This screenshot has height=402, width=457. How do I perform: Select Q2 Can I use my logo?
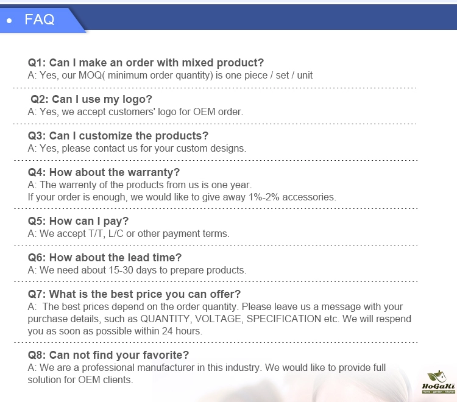(91, 99)
